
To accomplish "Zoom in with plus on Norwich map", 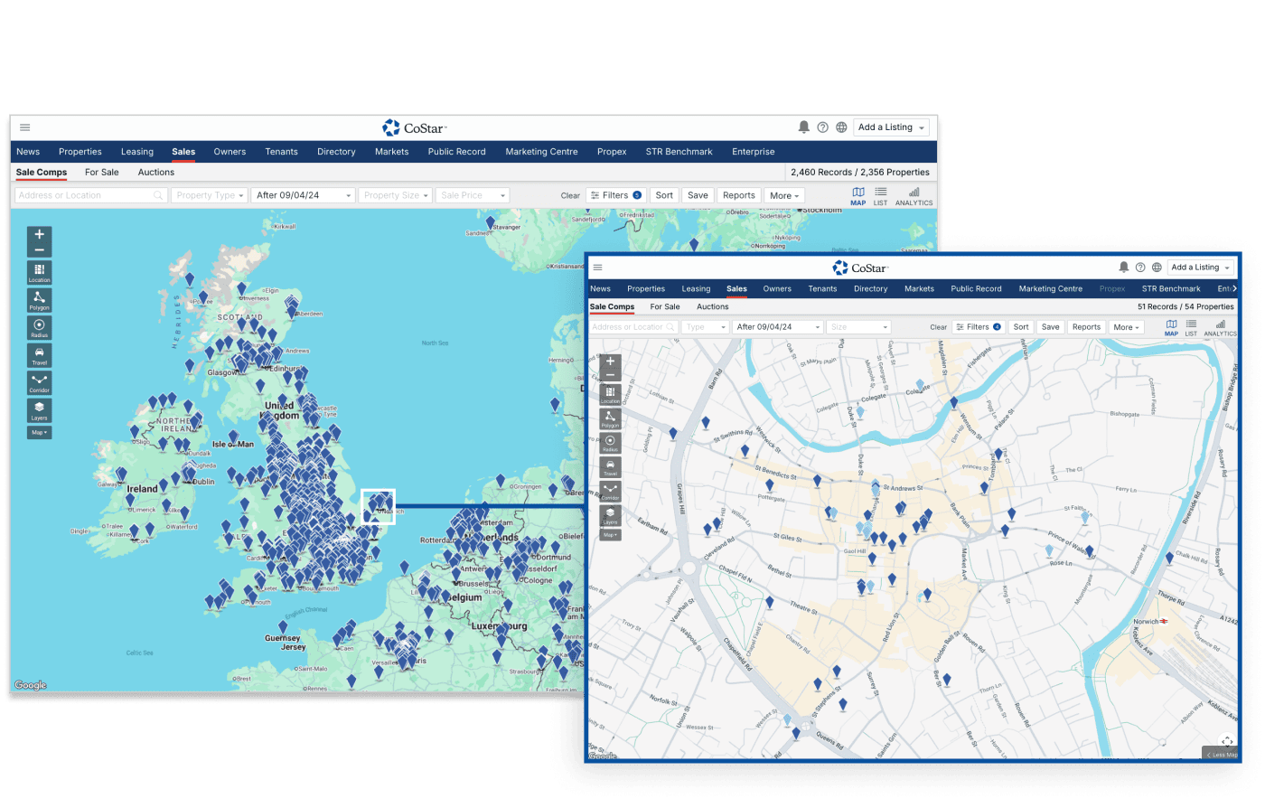I will [610, 362].
